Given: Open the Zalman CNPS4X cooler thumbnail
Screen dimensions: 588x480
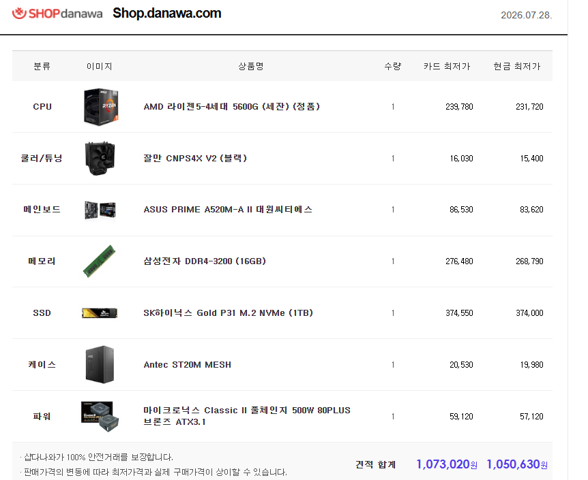Looking at the screenshot, I should (100, 159).
